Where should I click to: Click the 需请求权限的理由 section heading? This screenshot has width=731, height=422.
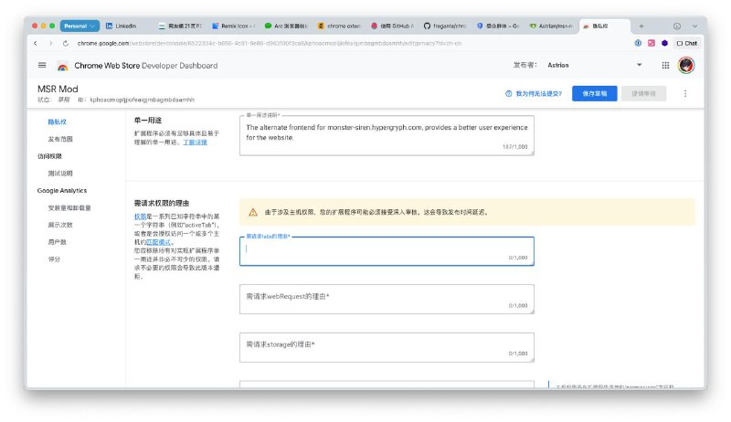pyautogui.click(x=162, y=203)
